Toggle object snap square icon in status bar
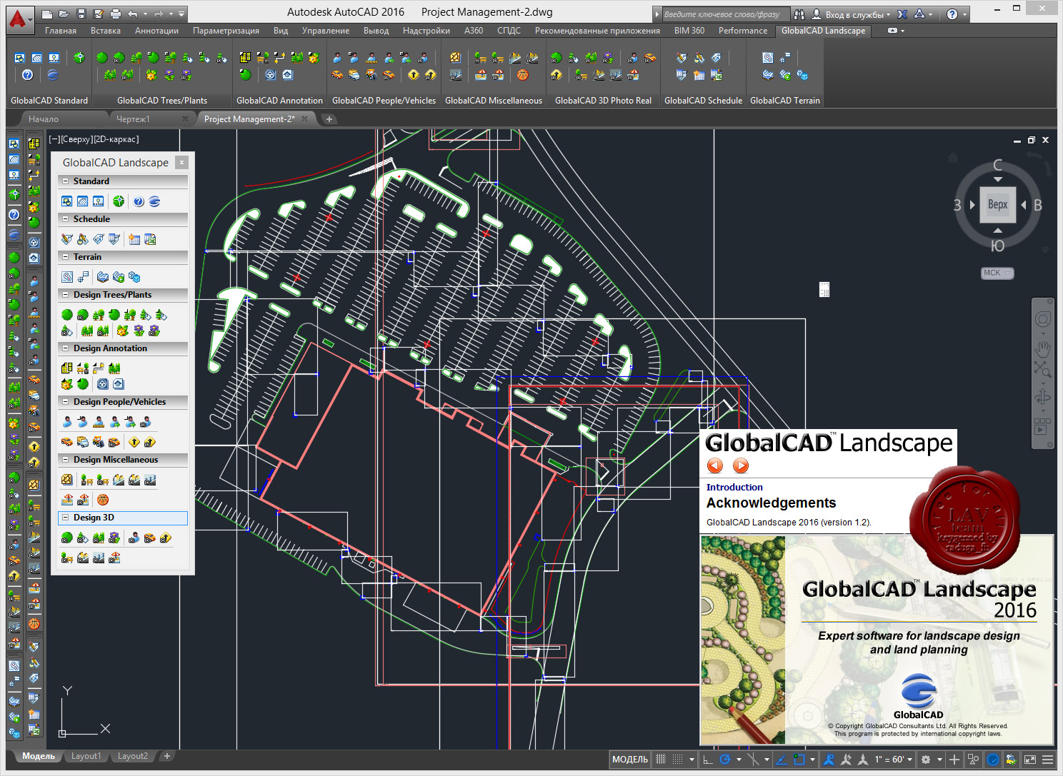This screenshot has width=1063, height=776. pos(799,760)
